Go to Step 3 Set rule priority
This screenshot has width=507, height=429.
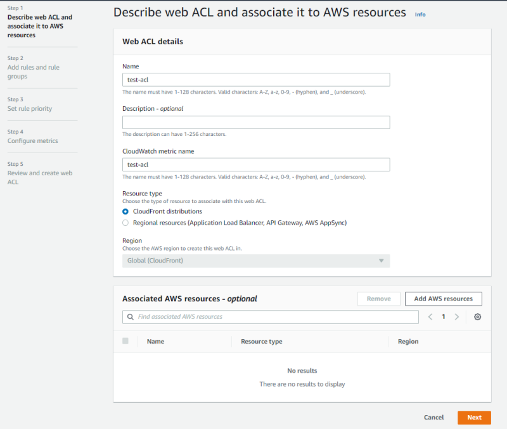[x=30, y=109]
